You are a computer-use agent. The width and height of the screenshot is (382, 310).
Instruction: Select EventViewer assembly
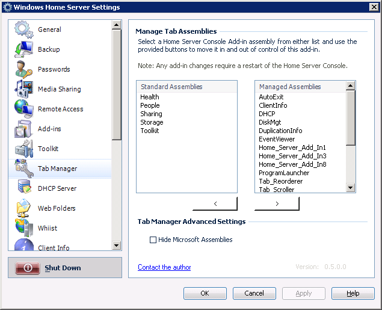[277, 139]
